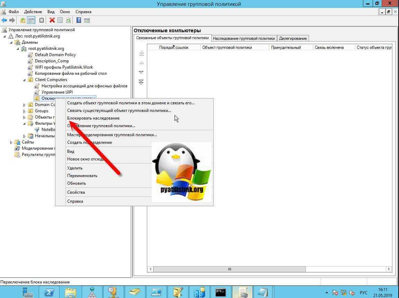The height and width of the screenshot is (298, 399).
Task: Click the Notepad icon on taskbar
Action: pyautogui.click(x=263, y=292)
